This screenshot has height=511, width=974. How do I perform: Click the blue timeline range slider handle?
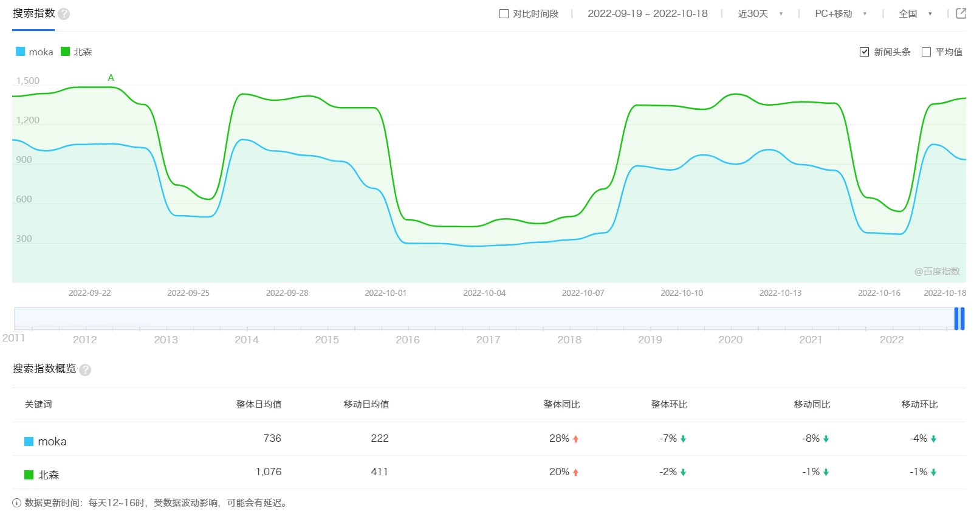[x=959, y=319]
